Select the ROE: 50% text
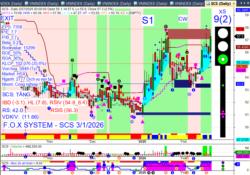250x175 pixels. tap(12, 53)
